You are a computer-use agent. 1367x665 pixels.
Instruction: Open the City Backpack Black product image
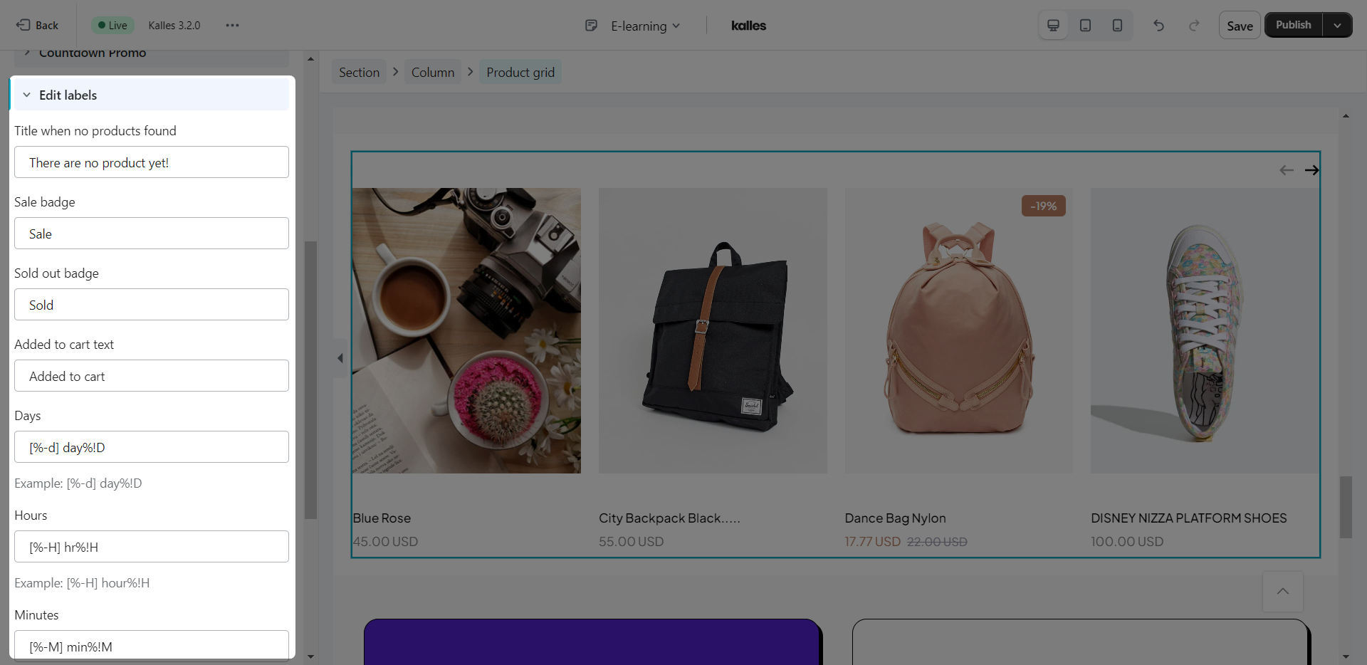tap(713, 331)
